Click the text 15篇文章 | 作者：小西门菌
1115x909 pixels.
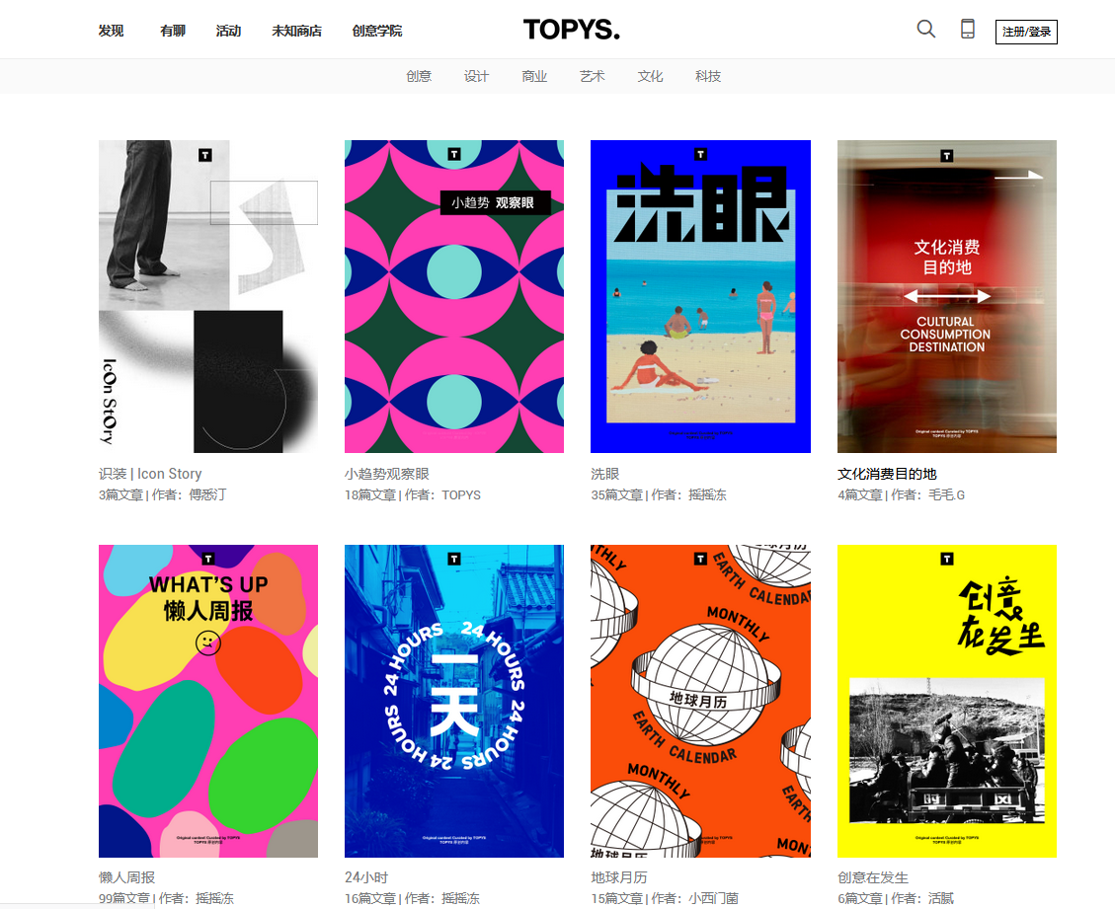pos(665,898)
